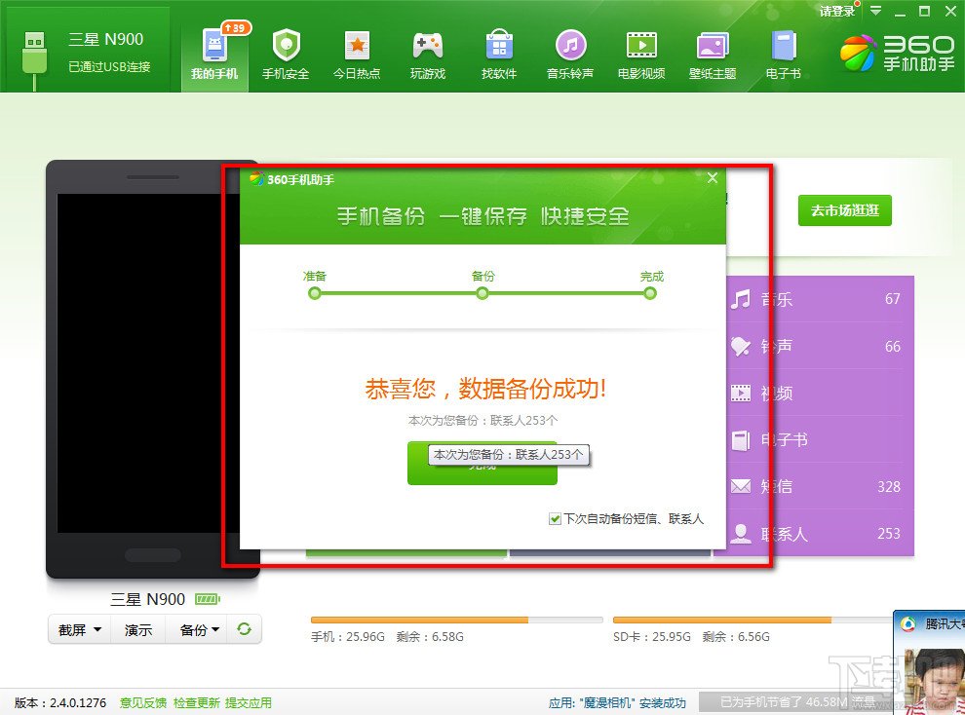Click the 去市场逛逛 button

click(x=844, y=210)
